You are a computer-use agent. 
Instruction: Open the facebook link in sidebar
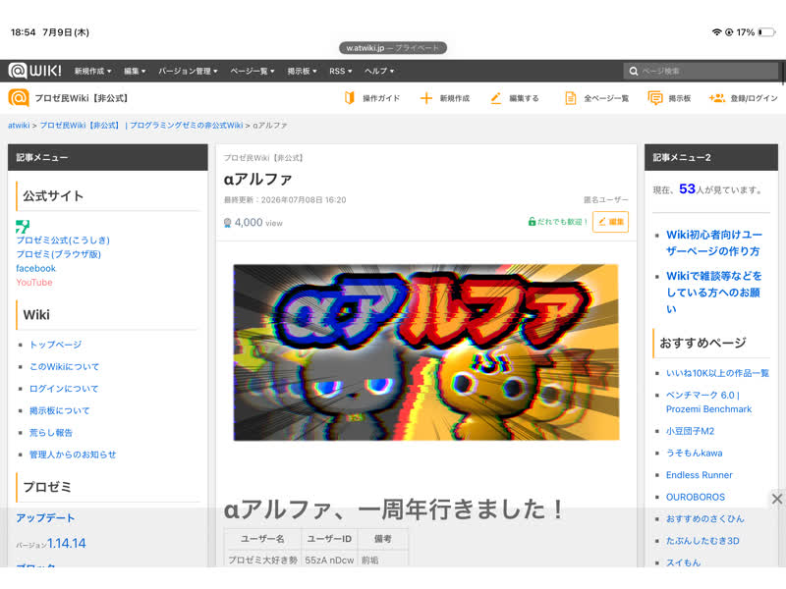pos(35,268)
